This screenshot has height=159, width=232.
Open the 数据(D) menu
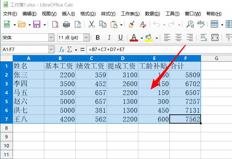coord(152,14)
